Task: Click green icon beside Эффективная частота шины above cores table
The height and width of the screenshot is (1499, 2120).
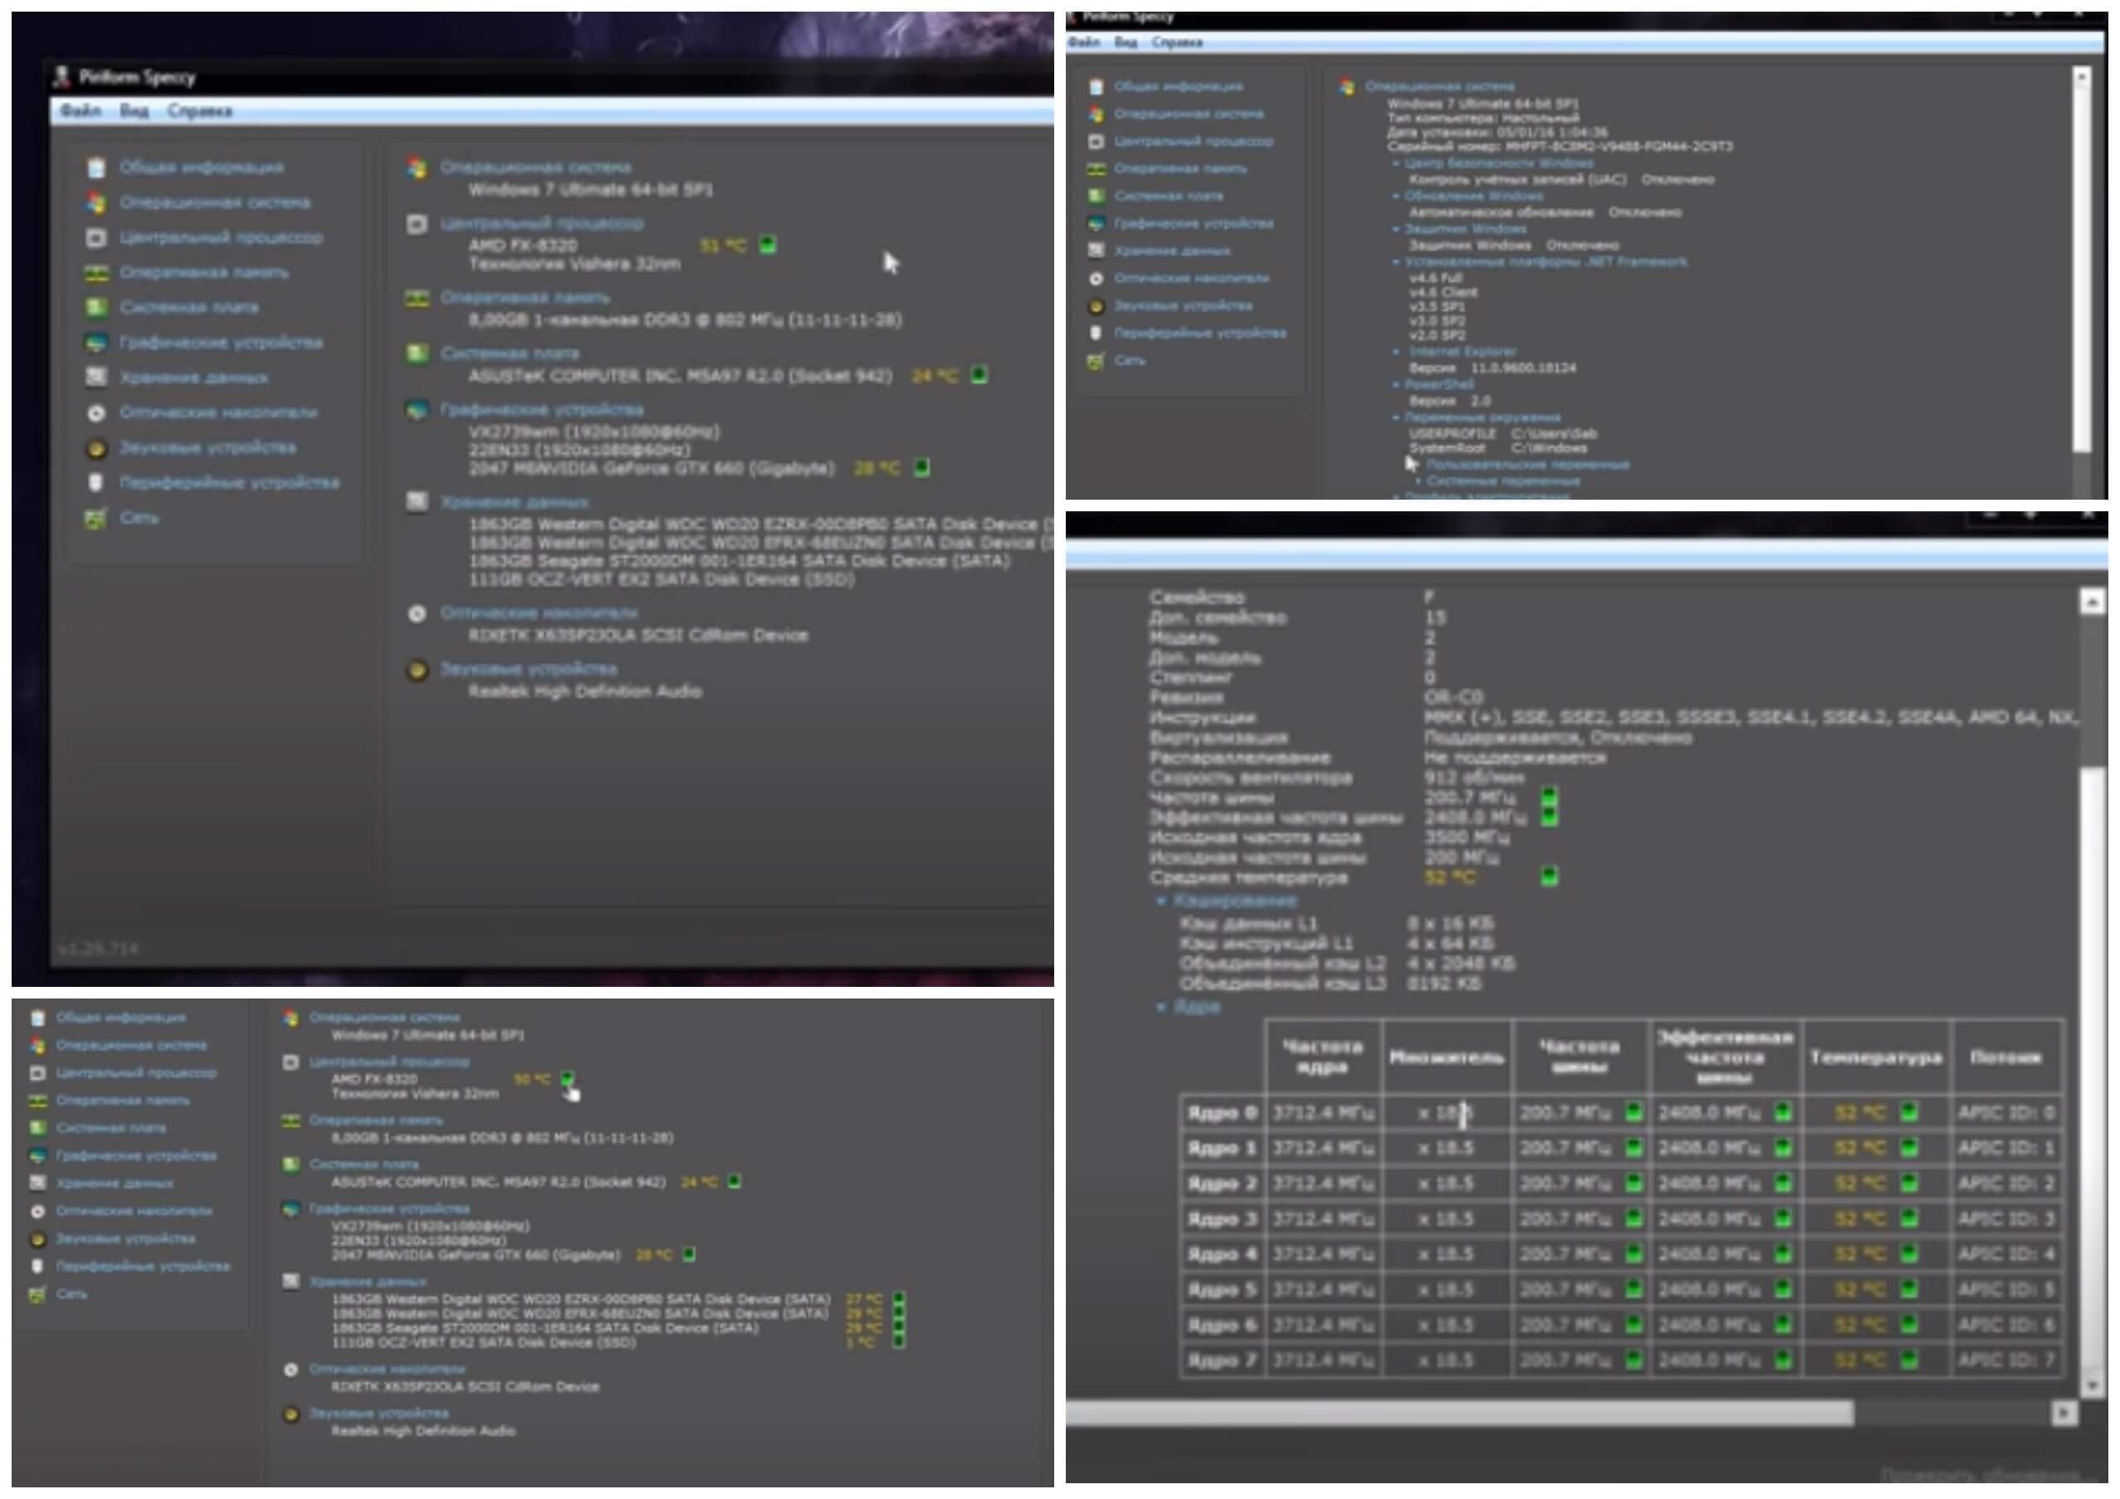Action: tap(1550, 817)
